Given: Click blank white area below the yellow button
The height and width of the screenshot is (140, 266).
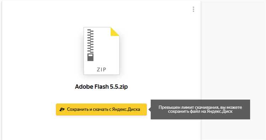Looking at the screenshot, I should coord(101,128).
